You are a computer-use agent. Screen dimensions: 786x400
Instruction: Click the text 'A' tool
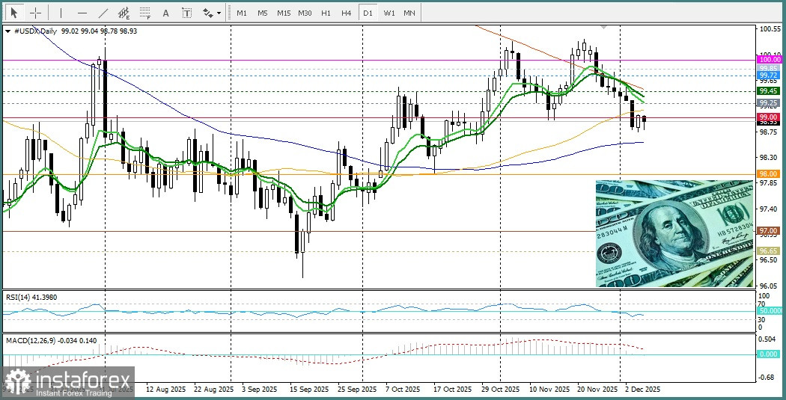165,13
